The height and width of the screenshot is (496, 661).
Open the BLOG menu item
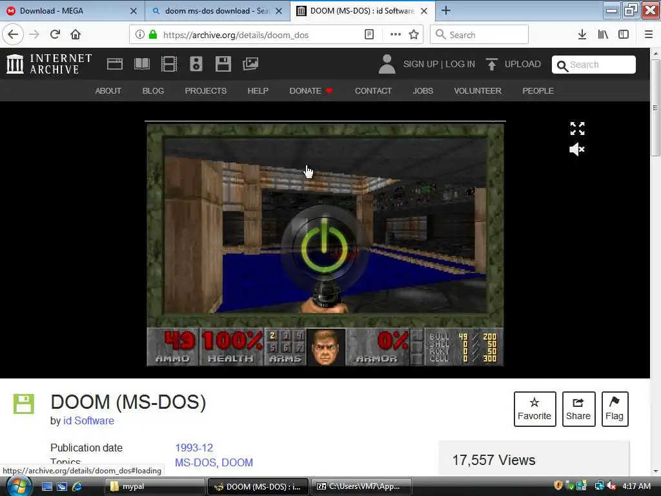(153, 90)
